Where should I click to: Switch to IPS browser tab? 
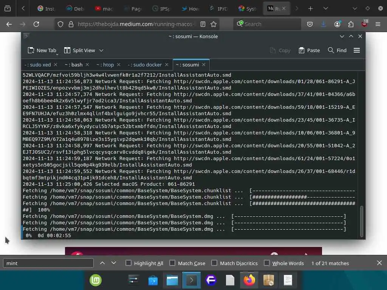tap(161, 9)
